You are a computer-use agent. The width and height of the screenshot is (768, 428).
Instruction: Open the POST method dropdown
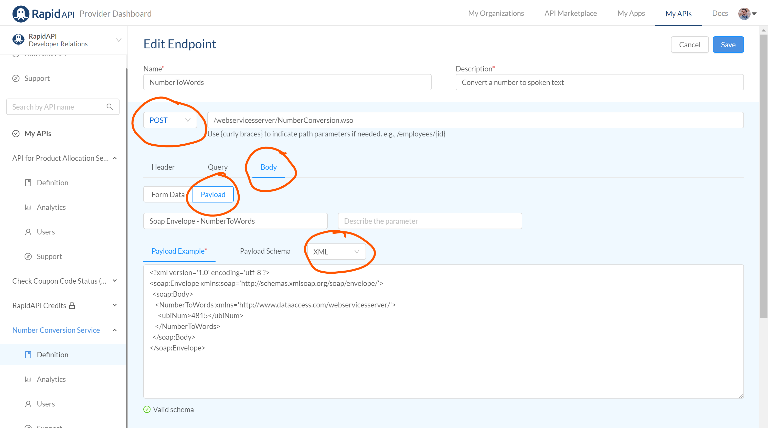click(x=170, y=120)
